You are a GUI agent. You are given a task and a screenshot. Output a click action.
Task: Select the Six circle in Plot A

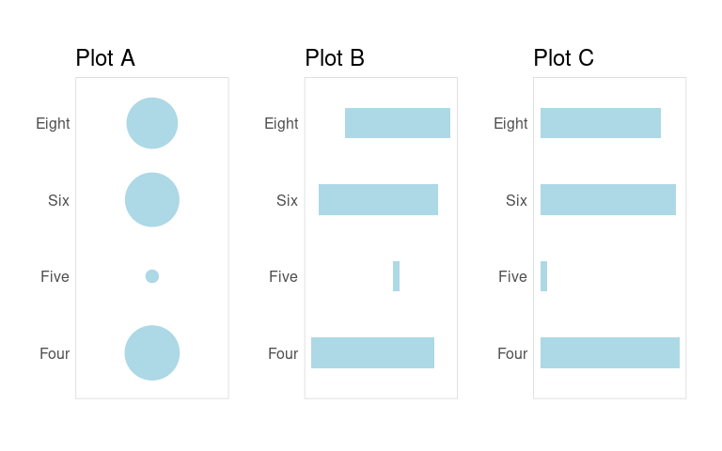click(x=152, y=200)
